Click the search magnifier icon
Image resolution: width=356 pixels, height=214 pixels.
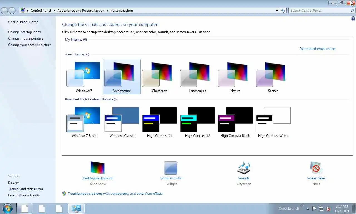[x=352, y=11]
